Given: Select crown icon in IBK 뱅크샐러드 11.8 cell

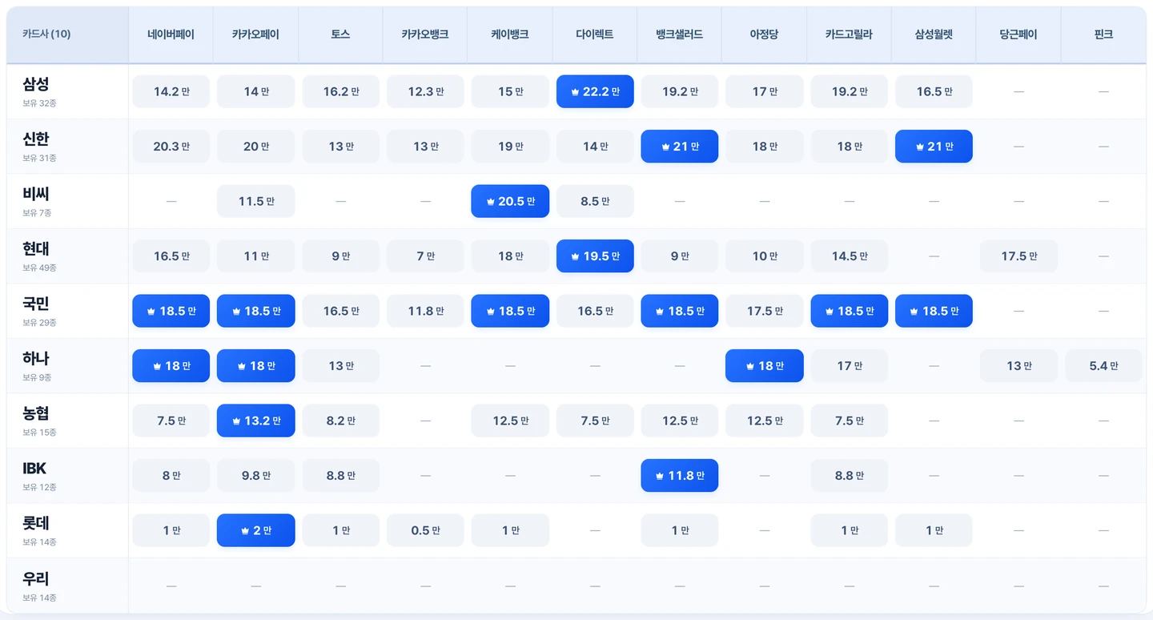Looking at the screenshot, I should click(661, 476).
